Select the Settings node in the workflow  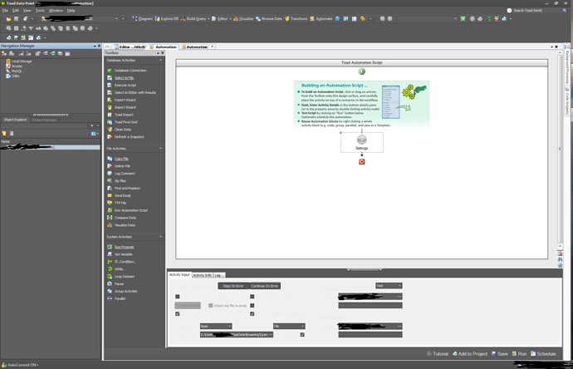[362, 142]
